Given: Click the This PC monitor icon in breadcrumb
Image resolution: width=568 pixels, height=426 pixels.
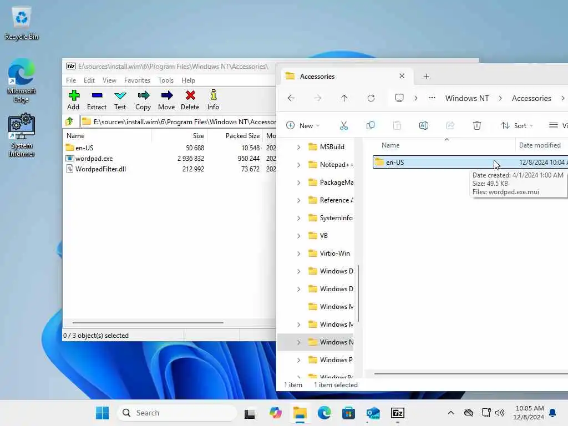Looking at the screenshot, I should coord(399,98).
